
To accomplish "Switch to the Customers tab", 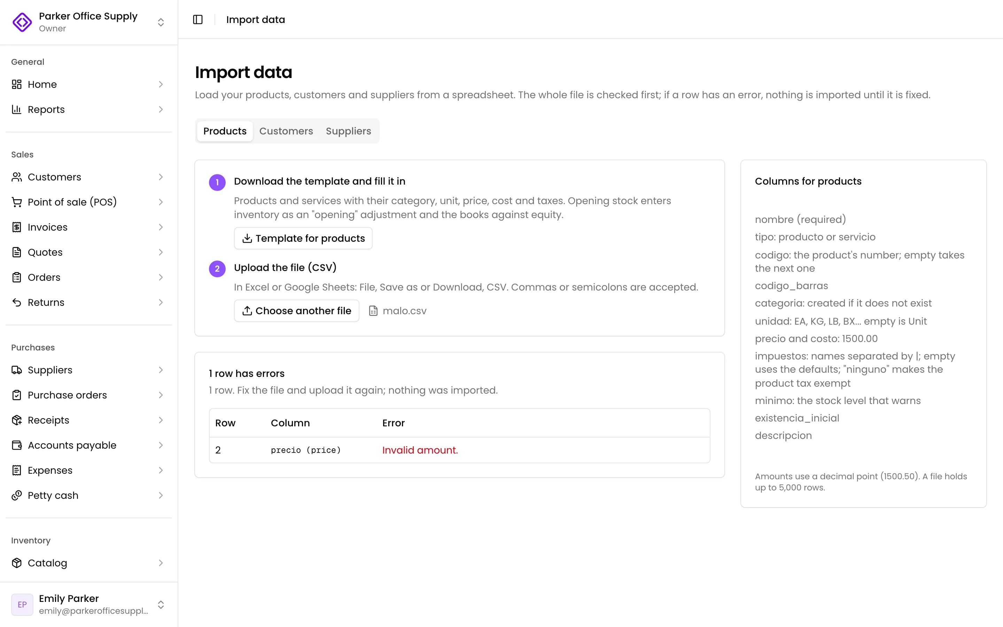I will (x=286, y=131).
